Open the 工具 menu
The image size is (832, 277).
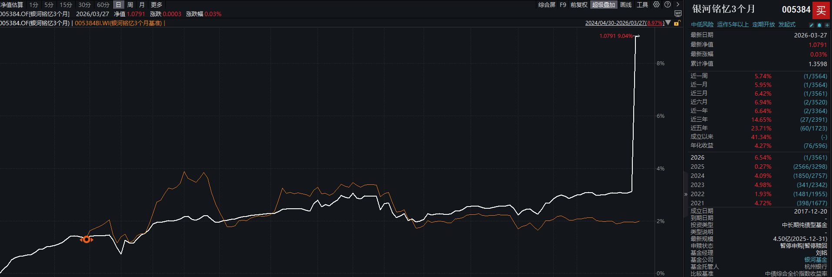click(642, 5)
